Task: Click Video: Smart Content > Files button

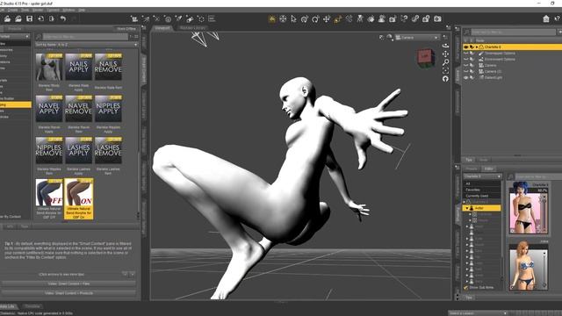Action: (x=68, y=284)
